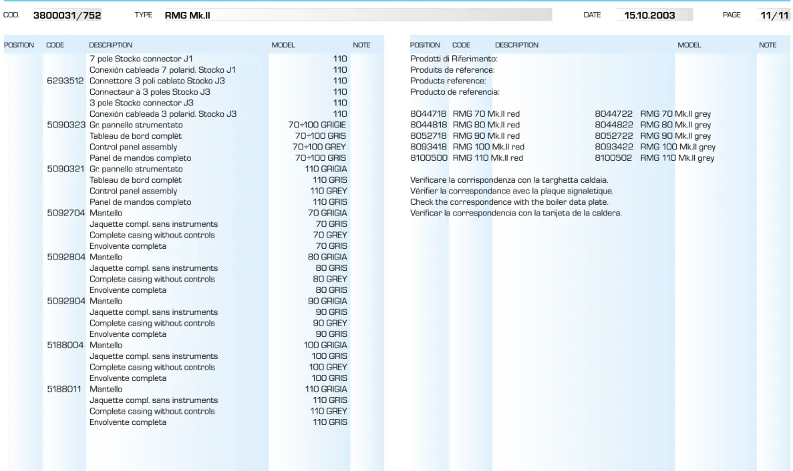
Task: Select product code 8052722
Action: pos(613,136)
